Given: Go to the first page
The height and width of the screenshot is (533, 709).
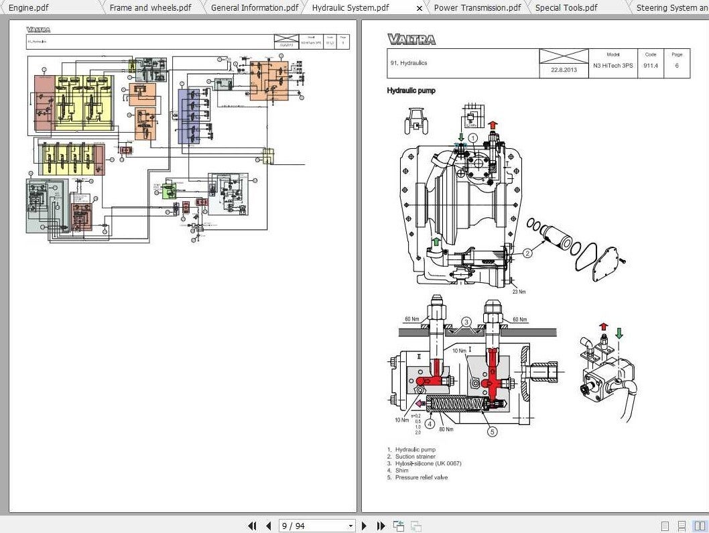Looking at the screenshot, I should (253, 526).
